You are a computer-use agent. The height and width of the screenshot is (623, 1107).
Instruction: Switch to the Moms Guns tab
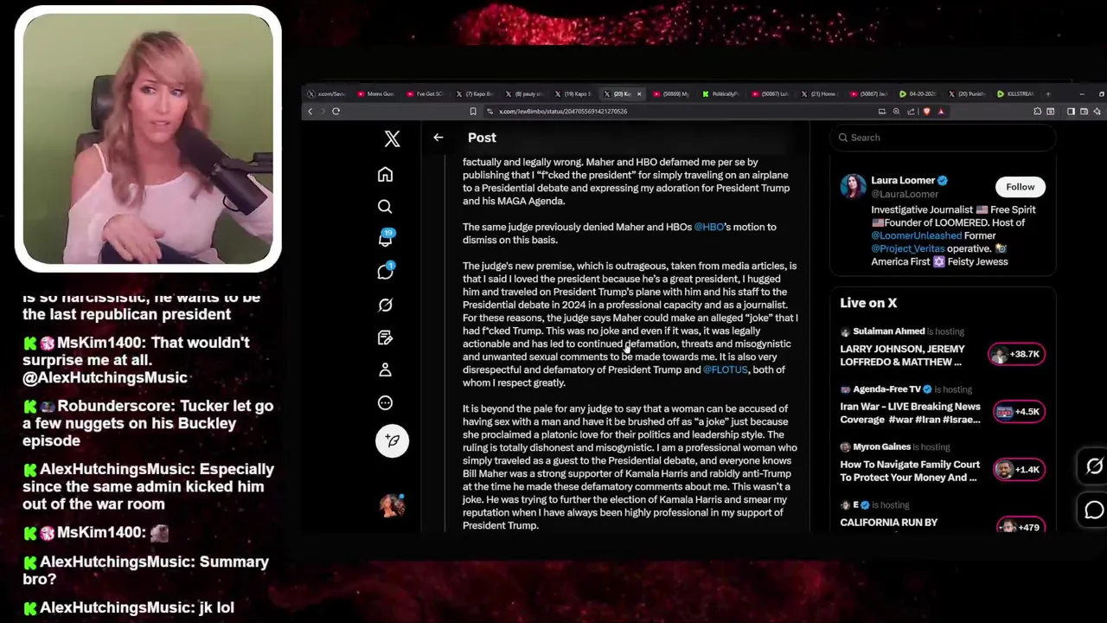pyautogui.click(x=375, y=93)
